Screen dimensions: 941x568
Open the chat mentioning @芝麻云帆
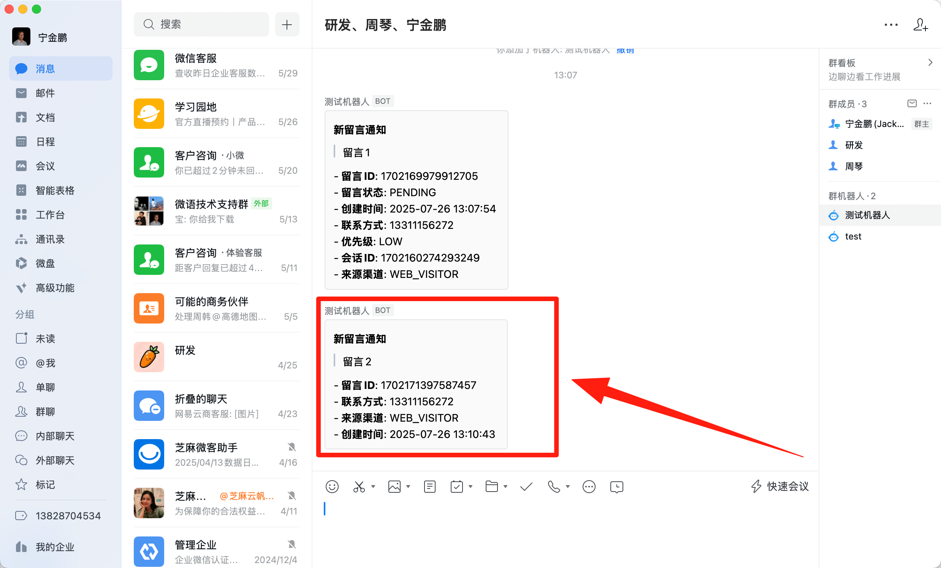coord(216,503)
